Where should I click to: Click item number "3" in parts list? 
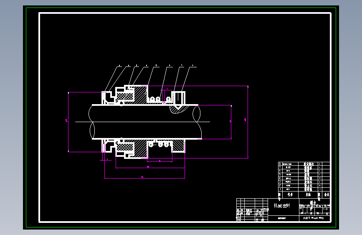point(280,182)
